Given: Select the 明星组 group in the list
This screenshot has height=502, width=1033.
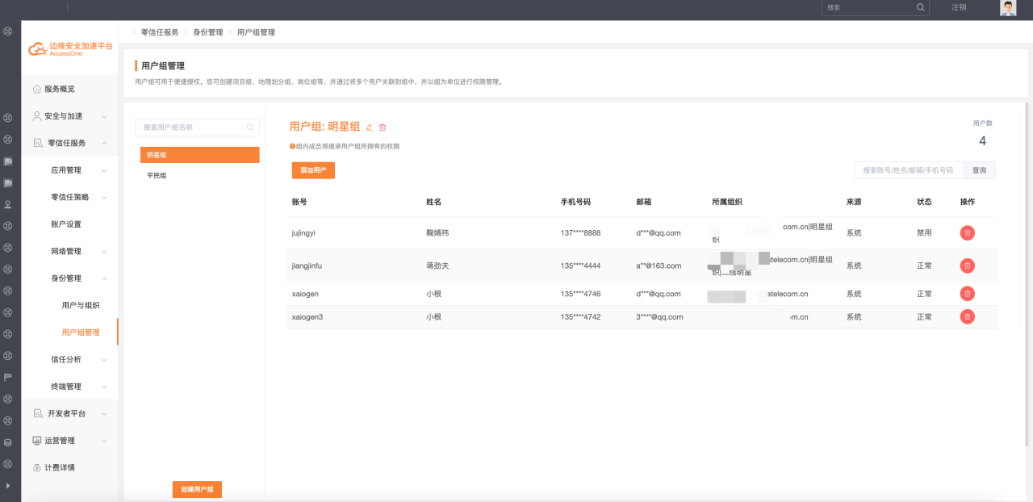Looking at the screenshot, I should [x=199, y=155].
